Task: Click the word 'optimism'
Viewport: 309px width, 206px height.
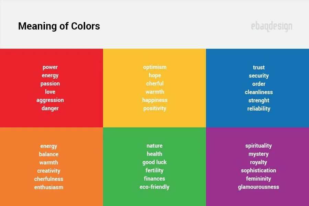Action: (155, 67)
